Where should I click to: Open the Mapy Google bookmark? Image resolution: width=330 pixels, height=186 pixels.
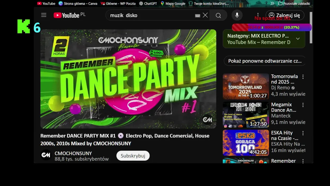(173, 3)
